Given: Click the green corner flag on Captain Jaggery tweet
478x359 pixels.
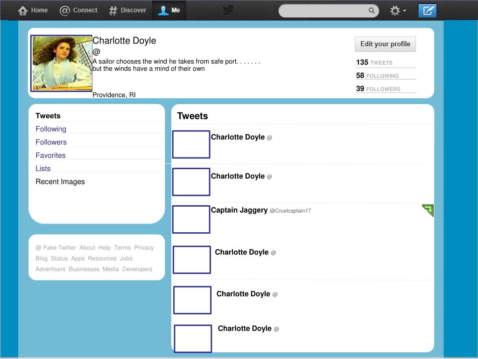Looking at the screenshot, I should click(x=428, y=210).
